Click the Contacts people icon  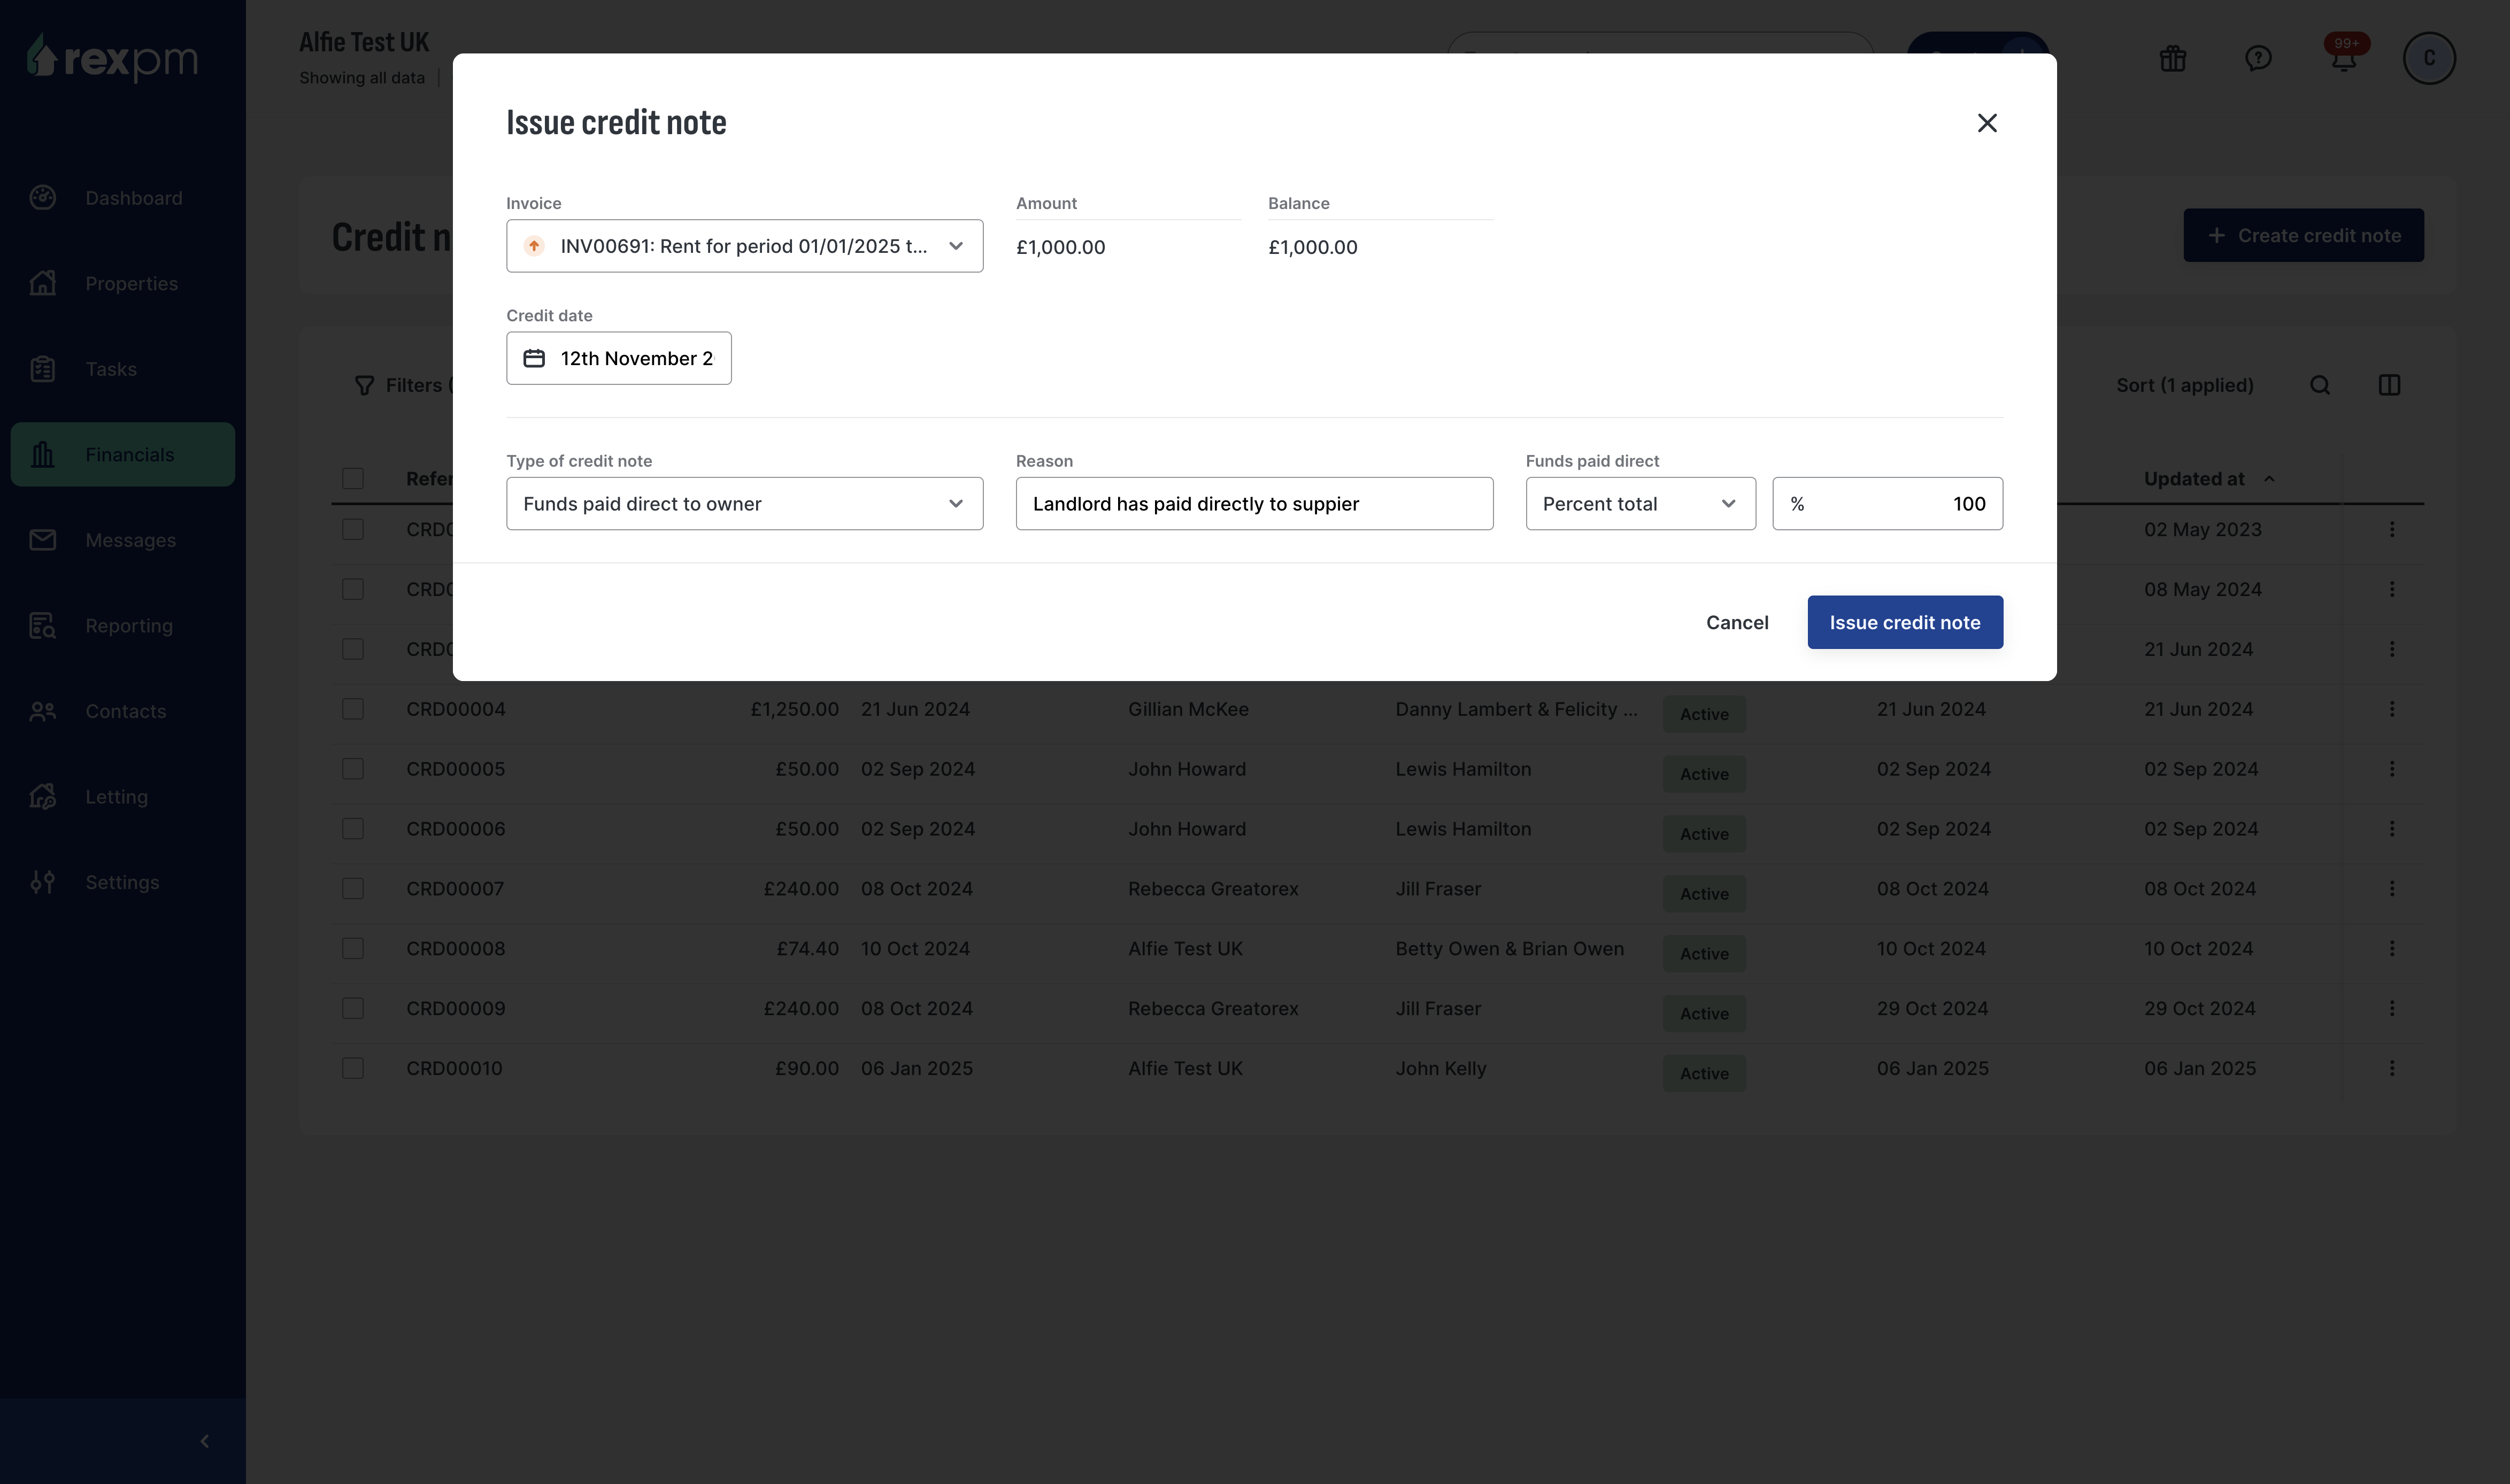coord(42,711)
